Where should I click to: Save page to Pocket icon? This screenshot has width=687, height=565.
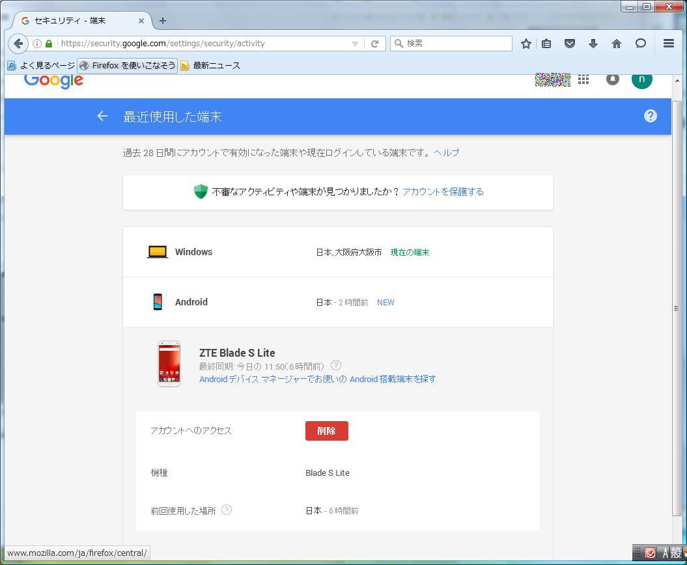tap(570, 44)
